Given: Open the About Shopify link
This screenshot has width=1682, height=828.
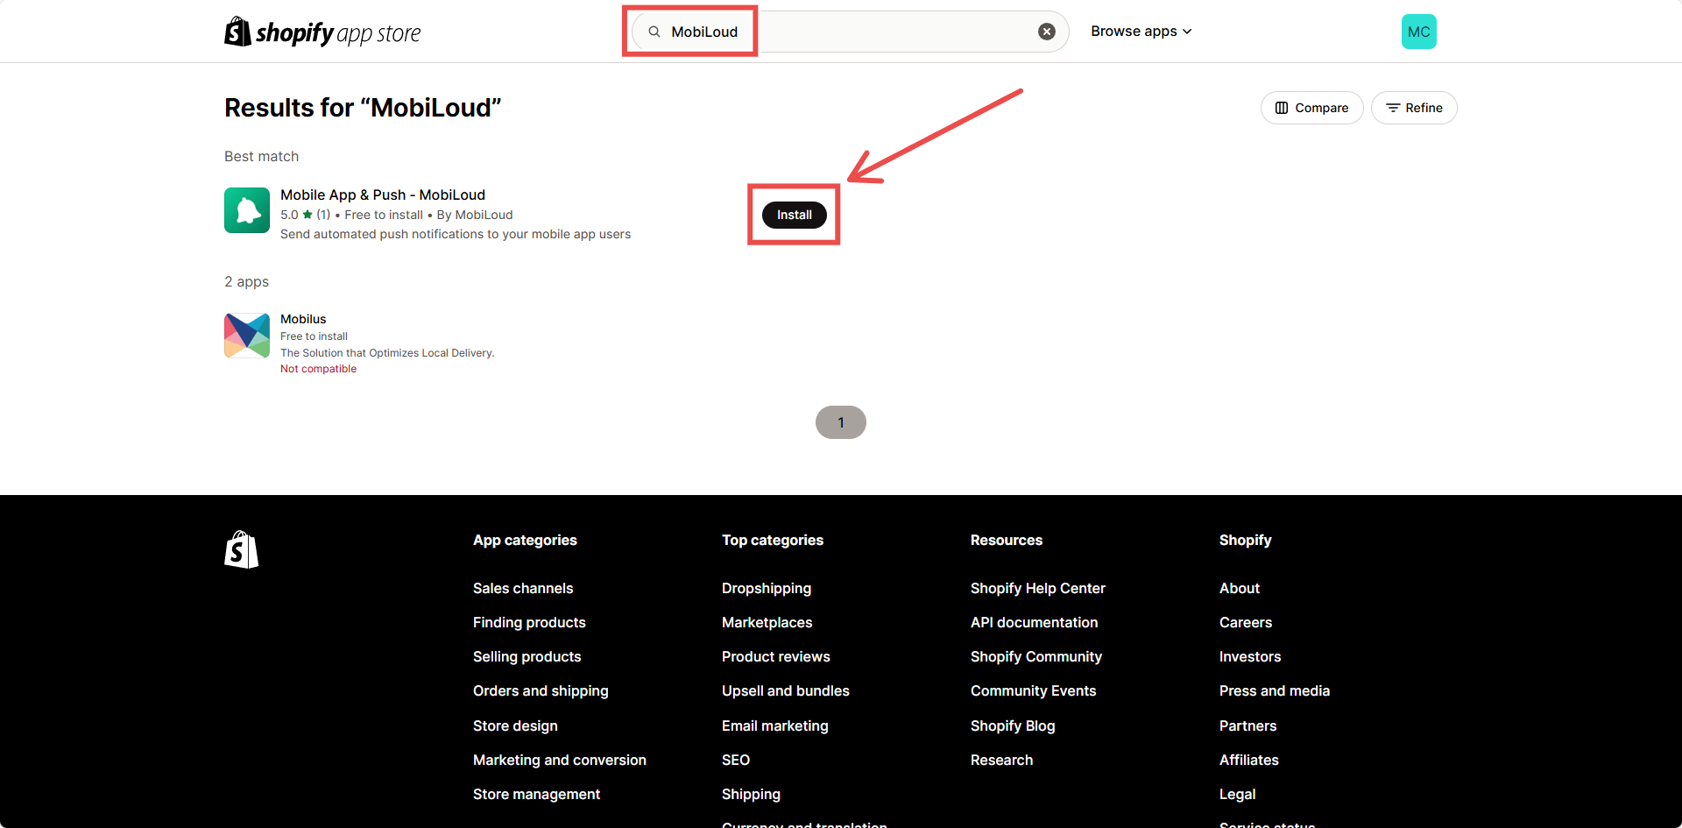Looking at the screenshot, I should point(1240,588).
